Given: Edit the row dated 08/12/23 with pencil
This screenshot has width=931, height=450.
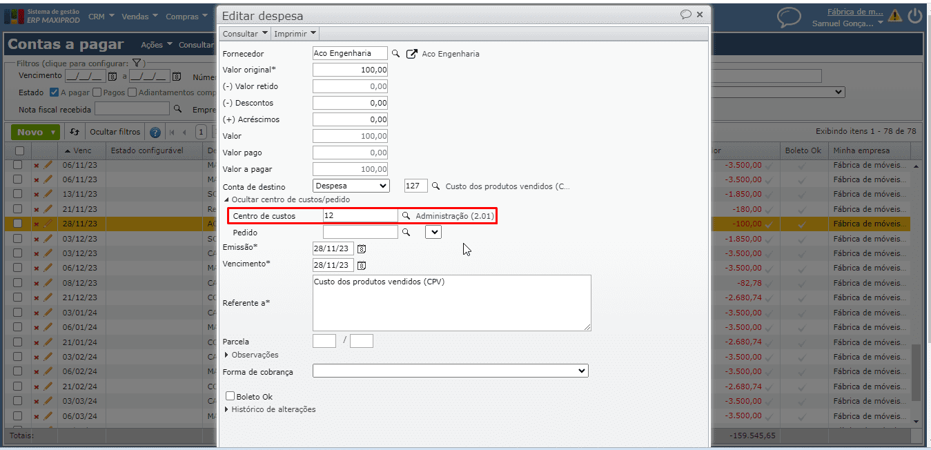Looking at the screenshot, I should [48, 283].
